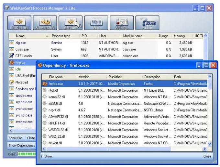This screenshot has width=220, height=167.
Task: Click the alg.exe process icon
Action: click(12, 43)
